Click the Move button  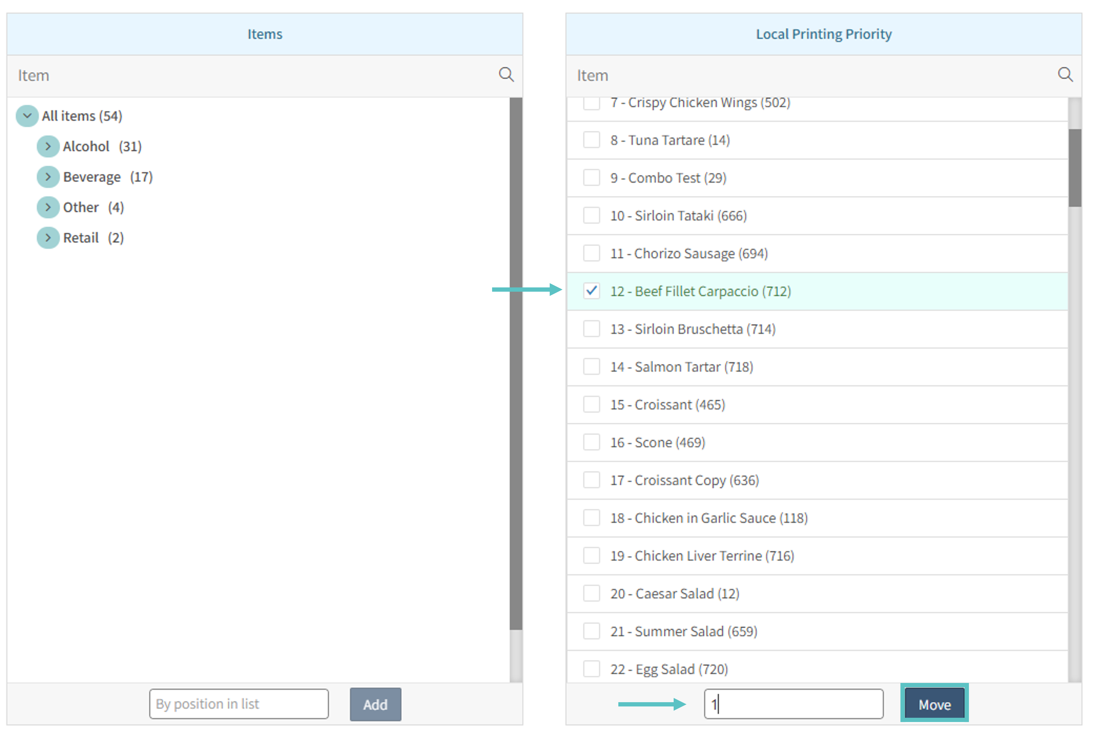coord(934,704)
